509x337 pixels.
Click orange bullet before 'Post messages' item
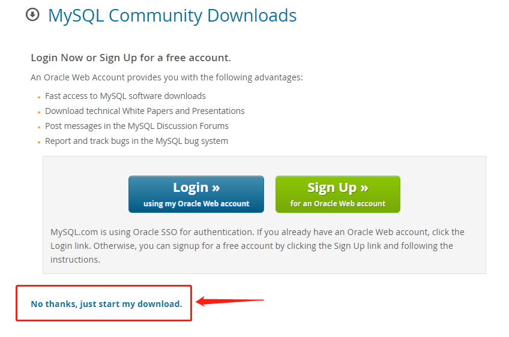(x=39, y=128)
